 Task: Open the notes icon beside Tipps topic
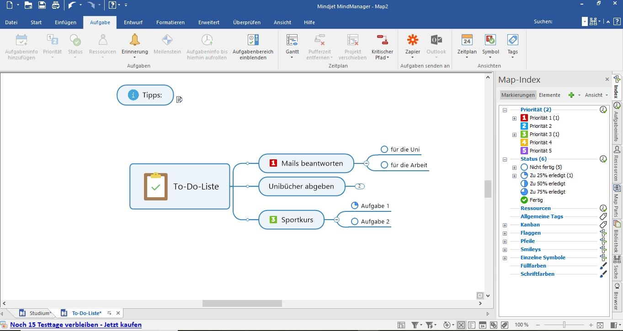tap(179, 99)
